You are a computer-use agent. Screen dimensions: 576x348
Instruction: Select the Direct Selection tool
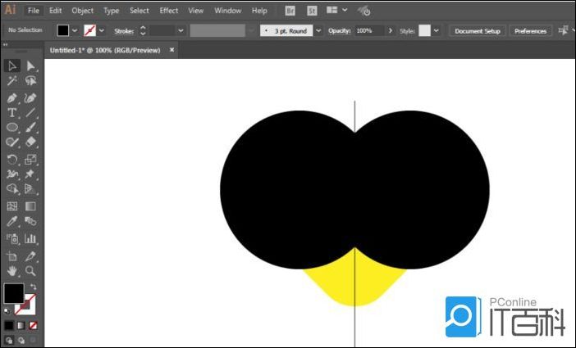pos(30,66)
